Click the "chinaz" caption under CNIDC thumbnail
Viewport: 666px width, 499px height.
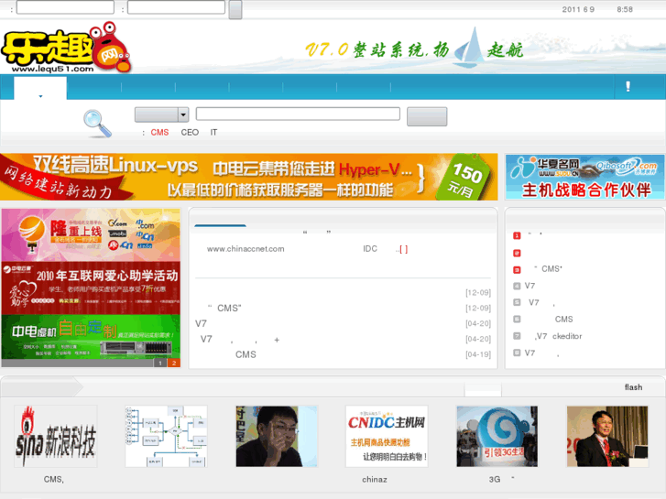pos(374,480)
